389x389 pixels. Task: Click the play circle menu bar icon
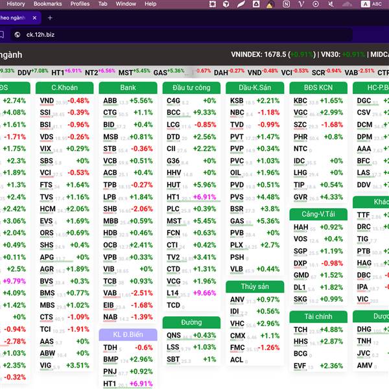pyautogui.click(x=316, y=4)
